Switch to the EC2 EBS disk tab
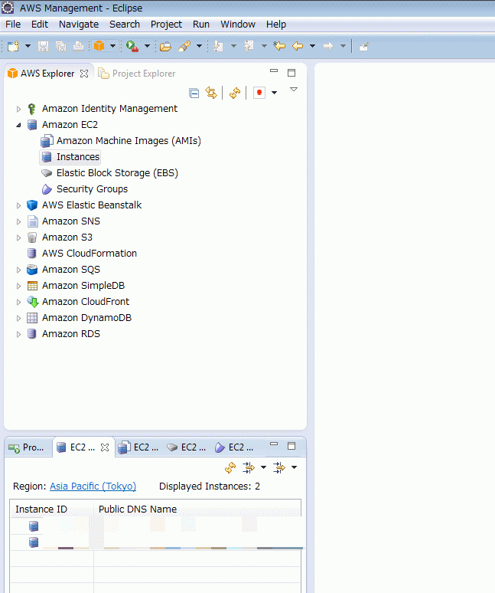495x593 pixels. (x=187, y=447)
